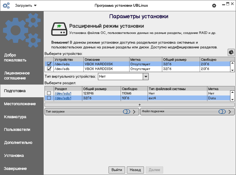The image size is (236, 175).
Task: Uncheck the /dev/sda device checkbox
Action: (49, 64)
